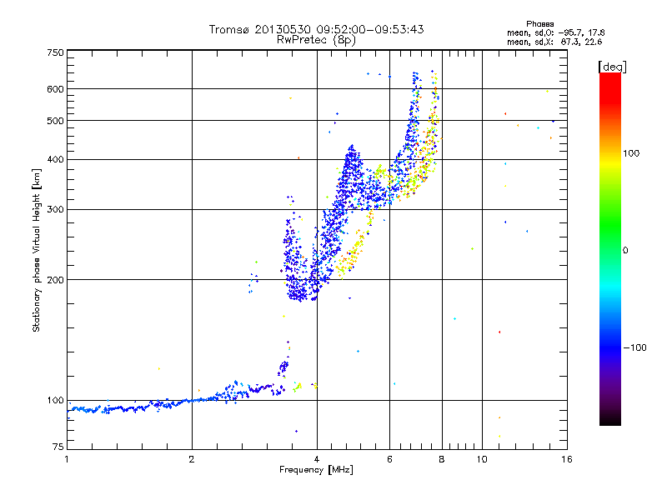The width and height of the screenshot is (667, 500).
Task: Click the y-axis tick label '500'
Action: 55,121
